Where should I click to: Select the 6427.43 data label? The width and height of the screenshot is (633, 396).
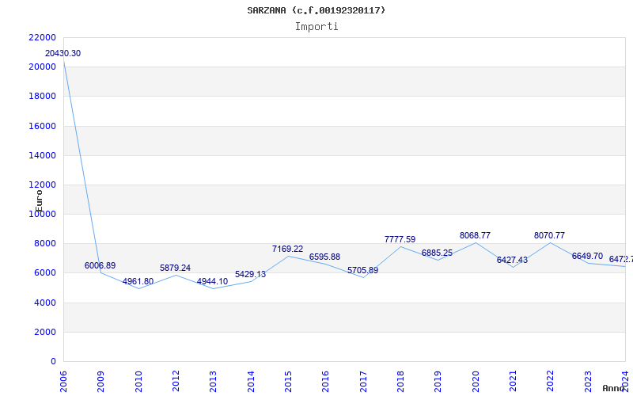point(512,260)
